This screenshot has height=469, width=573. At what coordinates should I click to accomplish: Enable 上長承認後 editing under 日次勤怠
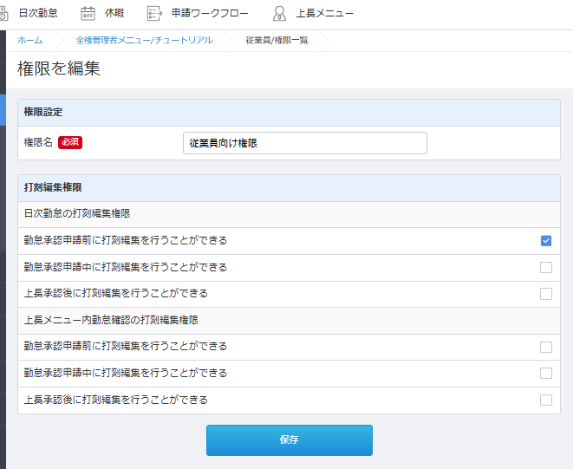[x=546, y=294]
